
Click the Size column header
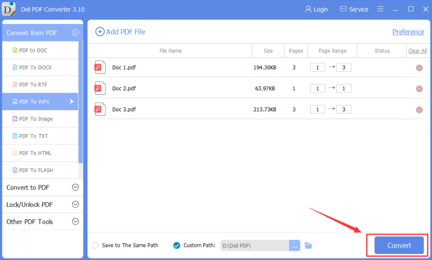268,51
